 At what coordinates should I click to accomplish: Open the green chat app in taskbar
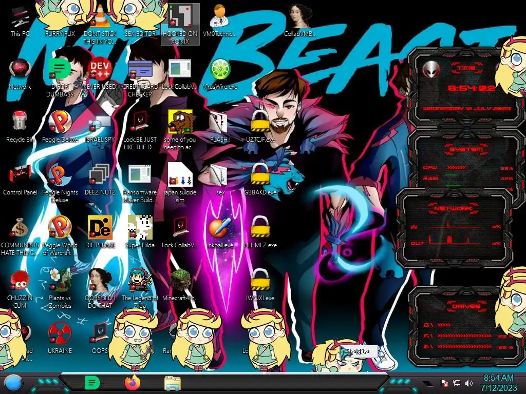(92, 383)
